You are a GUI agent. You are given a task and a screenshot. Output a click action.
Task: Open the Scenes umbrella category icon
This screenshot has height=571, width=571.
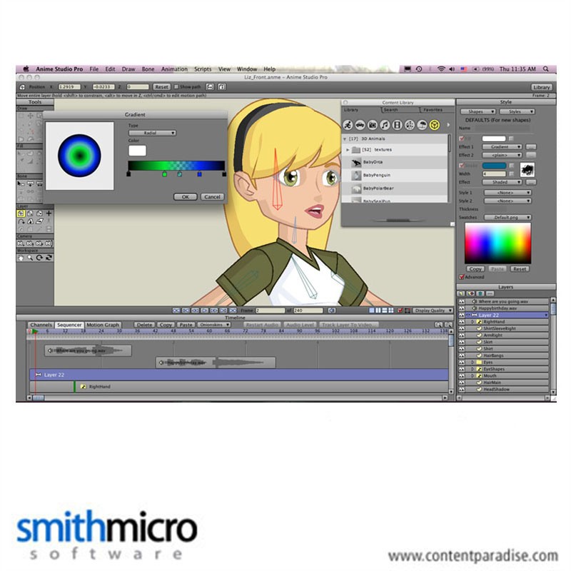(422, 126)
